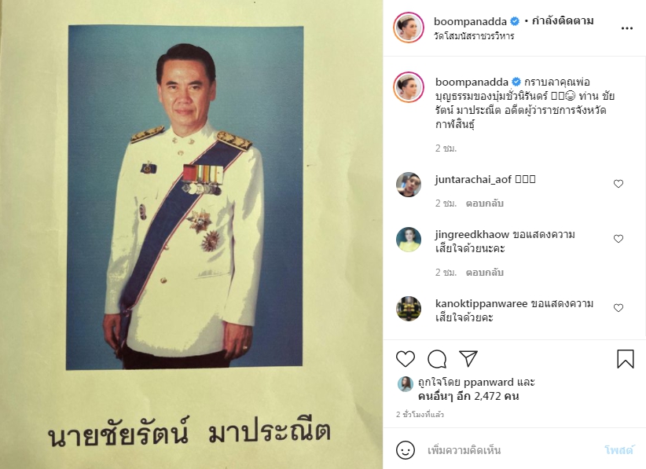Reply to juntarachai_aof's comment
The height and width of the screenshot is (469, 646).
(484, 203)
